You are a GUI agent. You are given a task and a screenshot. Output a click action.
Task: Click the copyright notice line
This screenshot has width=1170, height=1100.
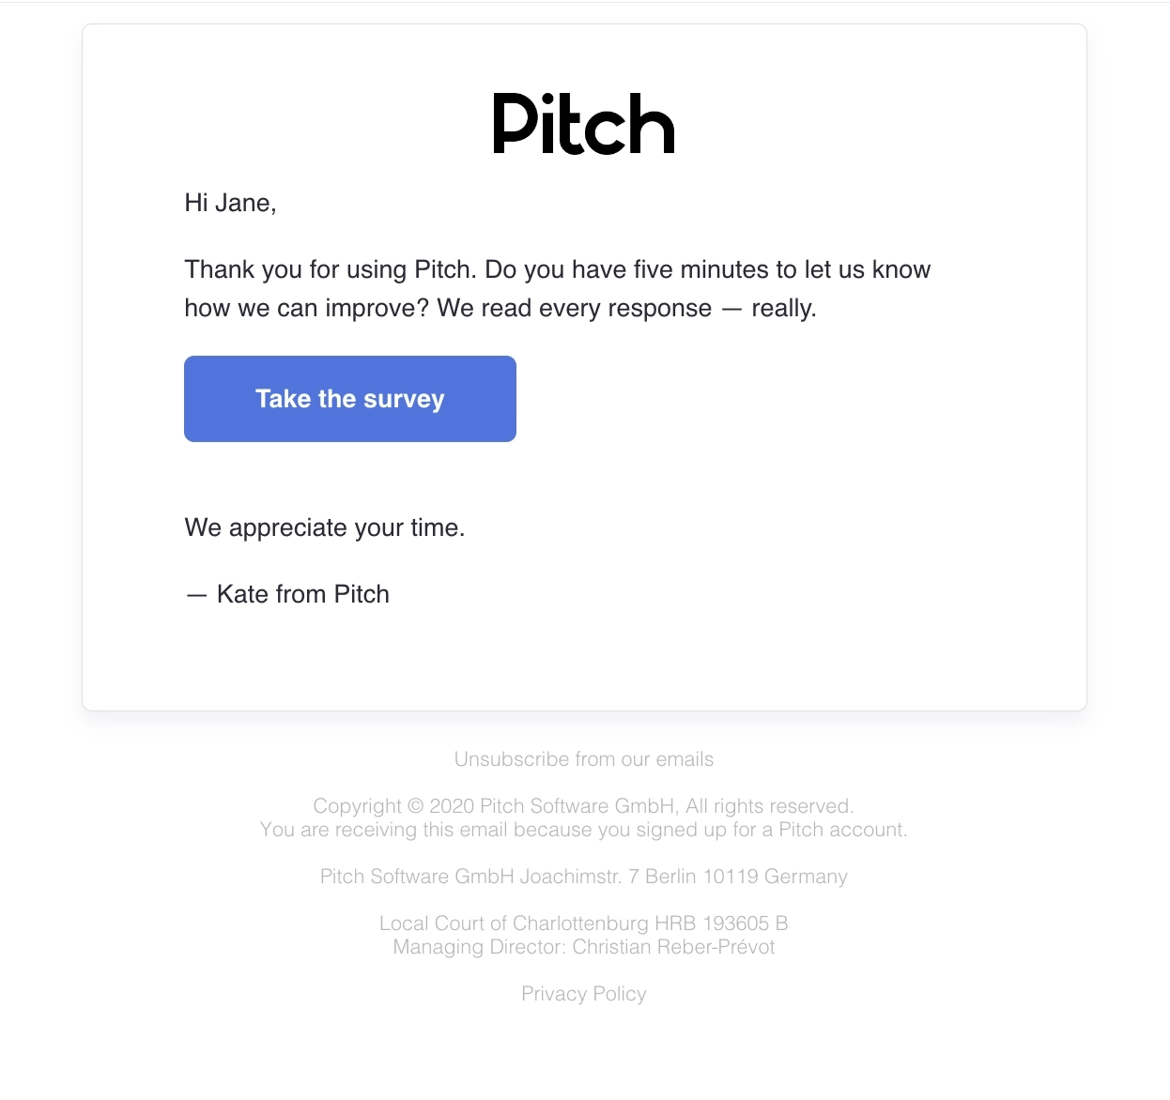(x=583, y=805)
